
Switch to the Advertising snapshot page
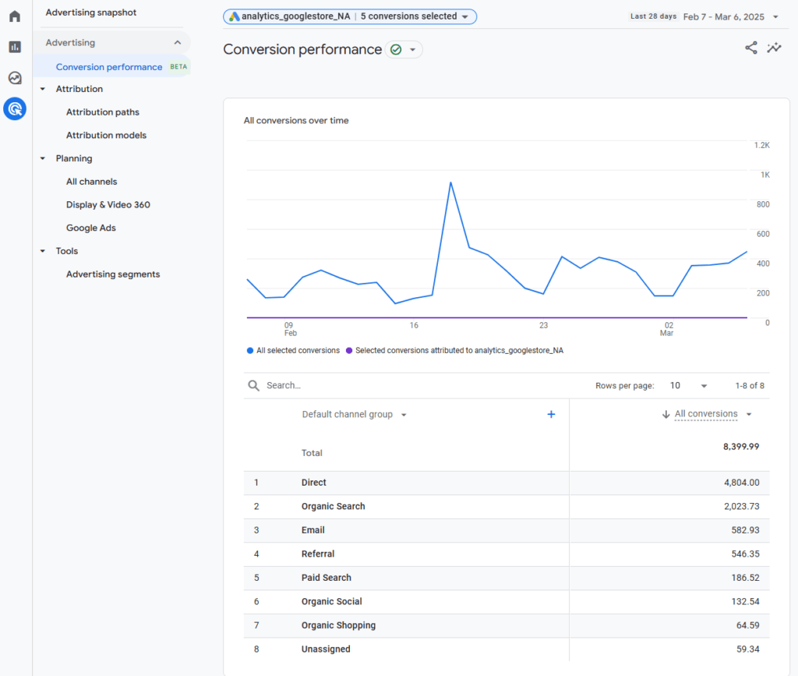click(x=90, y=12)
